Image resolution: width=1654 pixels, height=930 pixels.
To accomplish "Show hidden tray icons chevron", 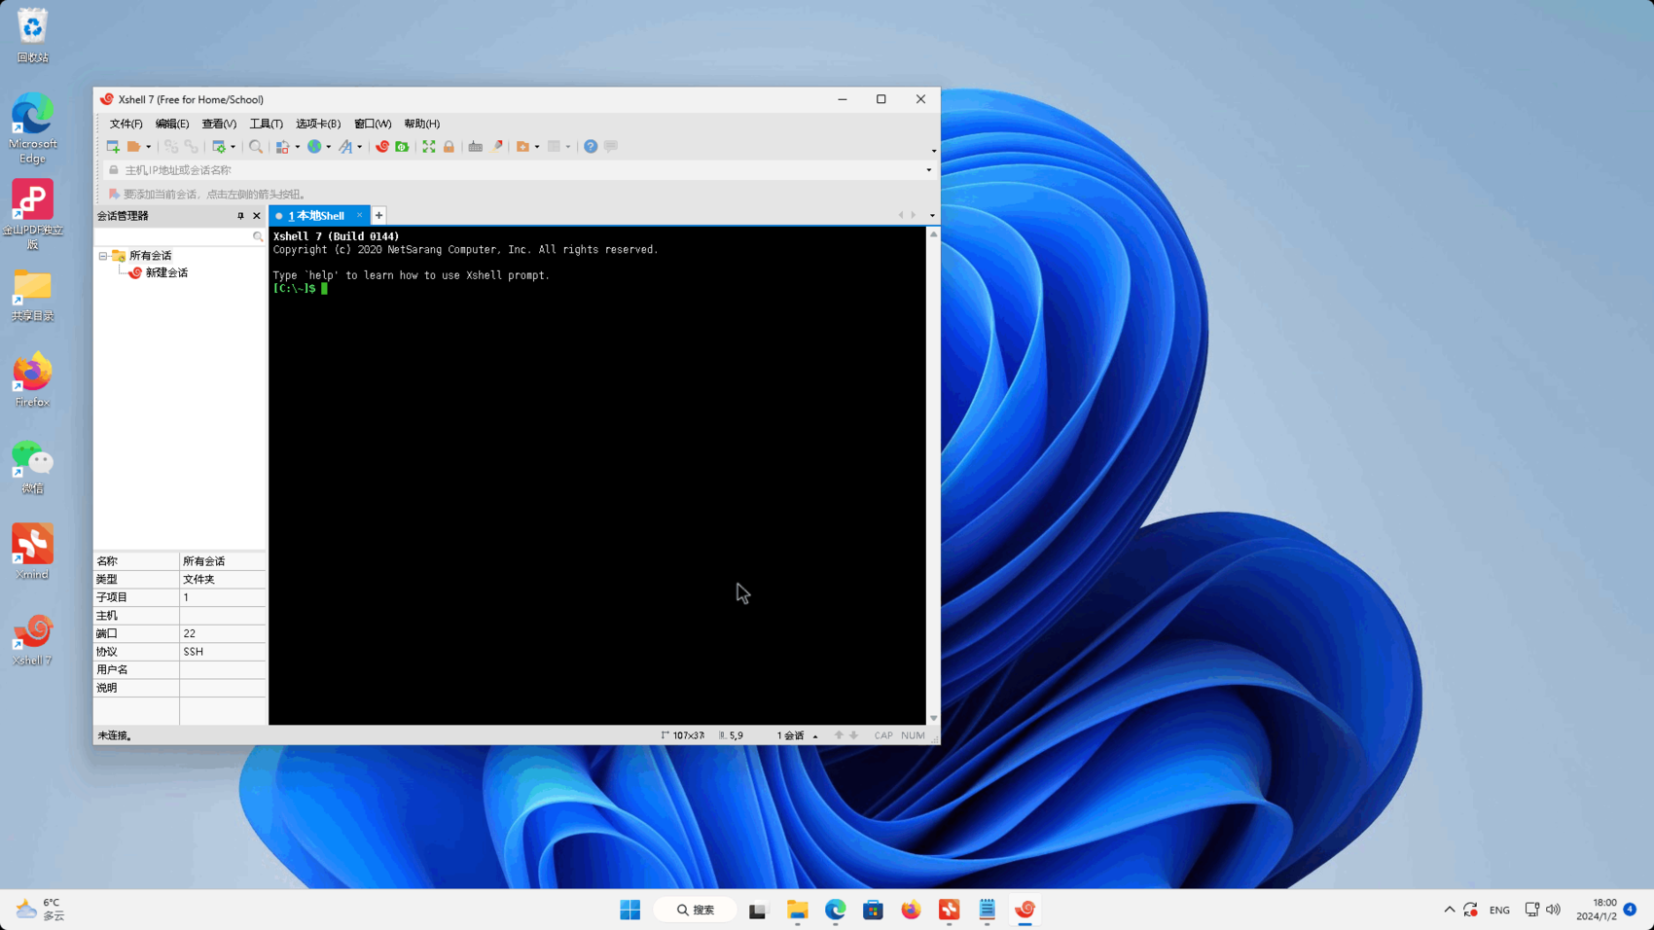I will 1450,910.
